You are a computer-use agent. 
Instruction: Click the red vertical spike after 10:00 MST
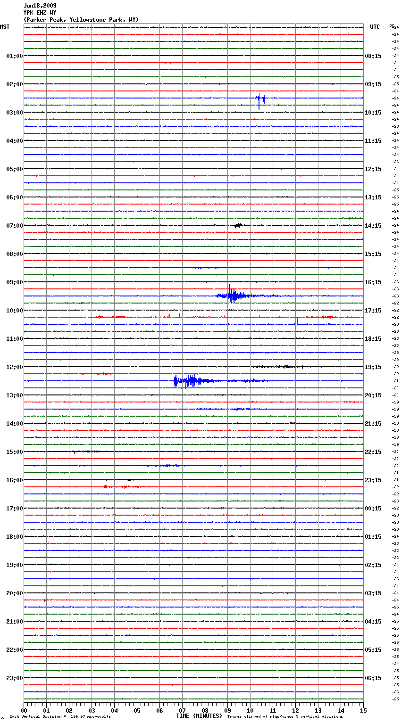point(298,324)
